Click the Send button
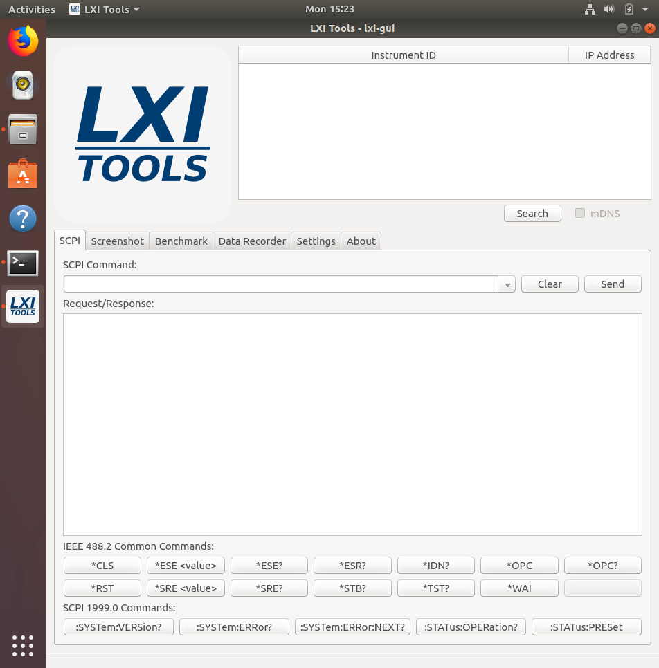 613,284
